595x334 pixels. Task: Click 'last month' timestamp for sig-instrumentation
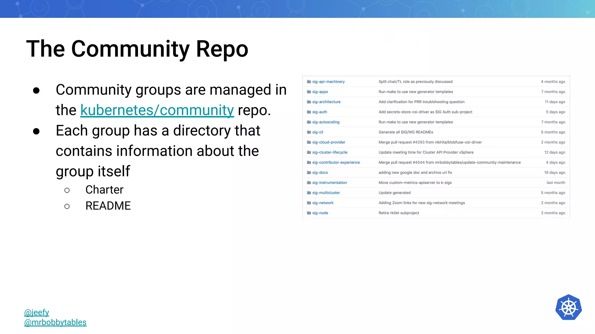[x=556, y=183]
